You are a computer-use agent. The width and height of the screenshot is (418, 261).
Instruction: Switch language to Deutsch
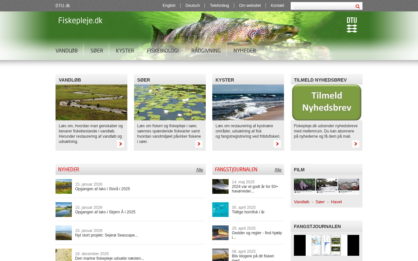tap(193, 6)
